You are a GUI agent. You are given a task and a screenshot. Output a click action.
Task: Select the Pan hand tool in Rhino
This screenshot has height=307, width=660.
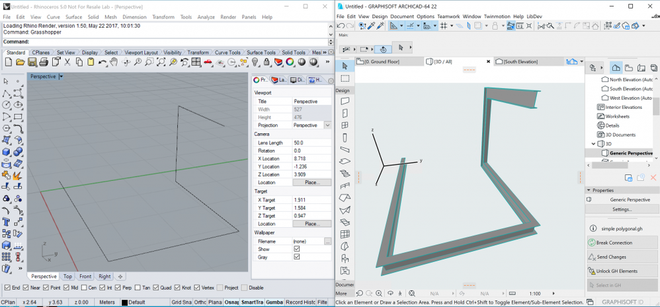point(114,62)
